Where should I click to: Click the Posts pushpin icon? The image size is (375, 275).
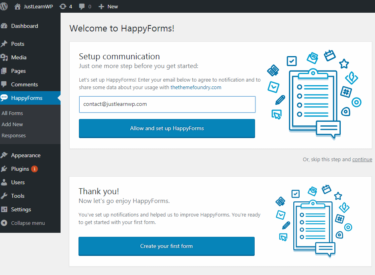click(x=4, y=44)
